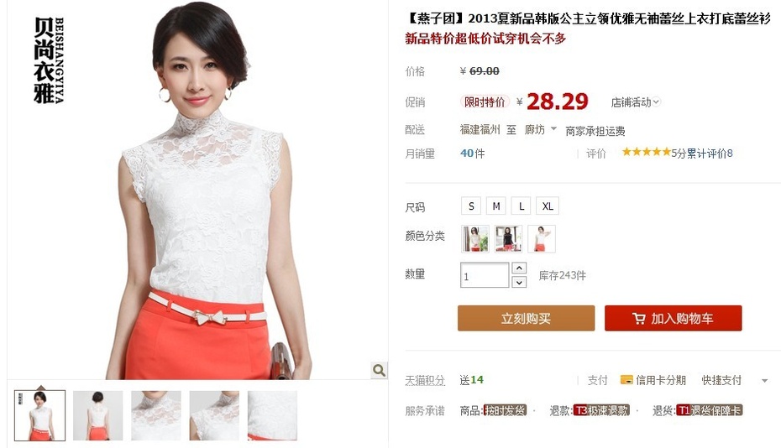Click the five-star rating icons

[646, 152]
